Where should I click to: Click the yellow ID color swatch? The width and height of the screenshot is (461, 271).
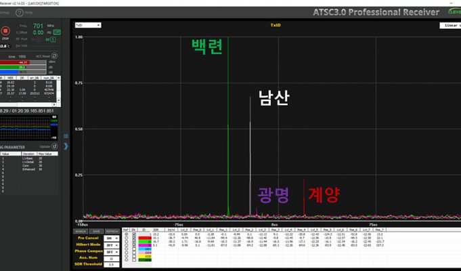pos(145,256)
